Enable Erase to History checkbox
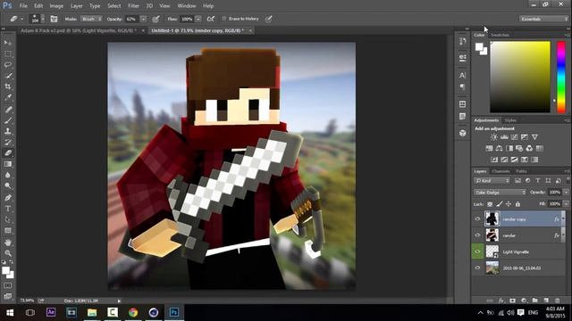Image resolution: width=572 pixels, height=321 pixels. (224, 19)
